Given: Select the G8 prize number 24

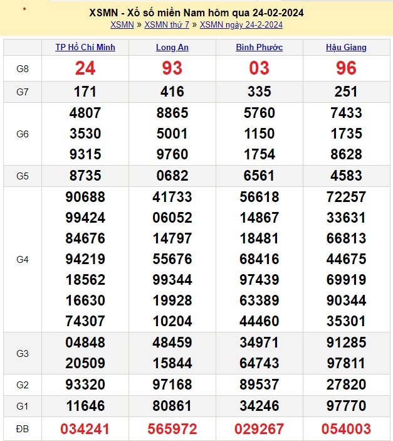Looking at the screenshot, I should 85,68.
